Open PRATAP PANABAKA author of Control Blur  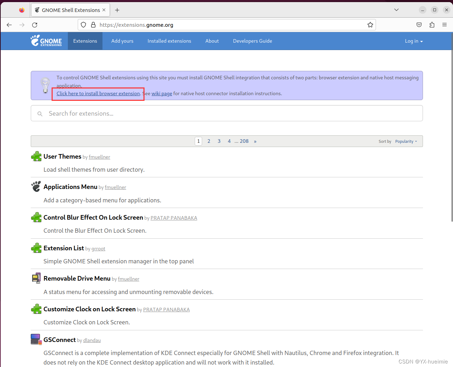pos(174,218)
